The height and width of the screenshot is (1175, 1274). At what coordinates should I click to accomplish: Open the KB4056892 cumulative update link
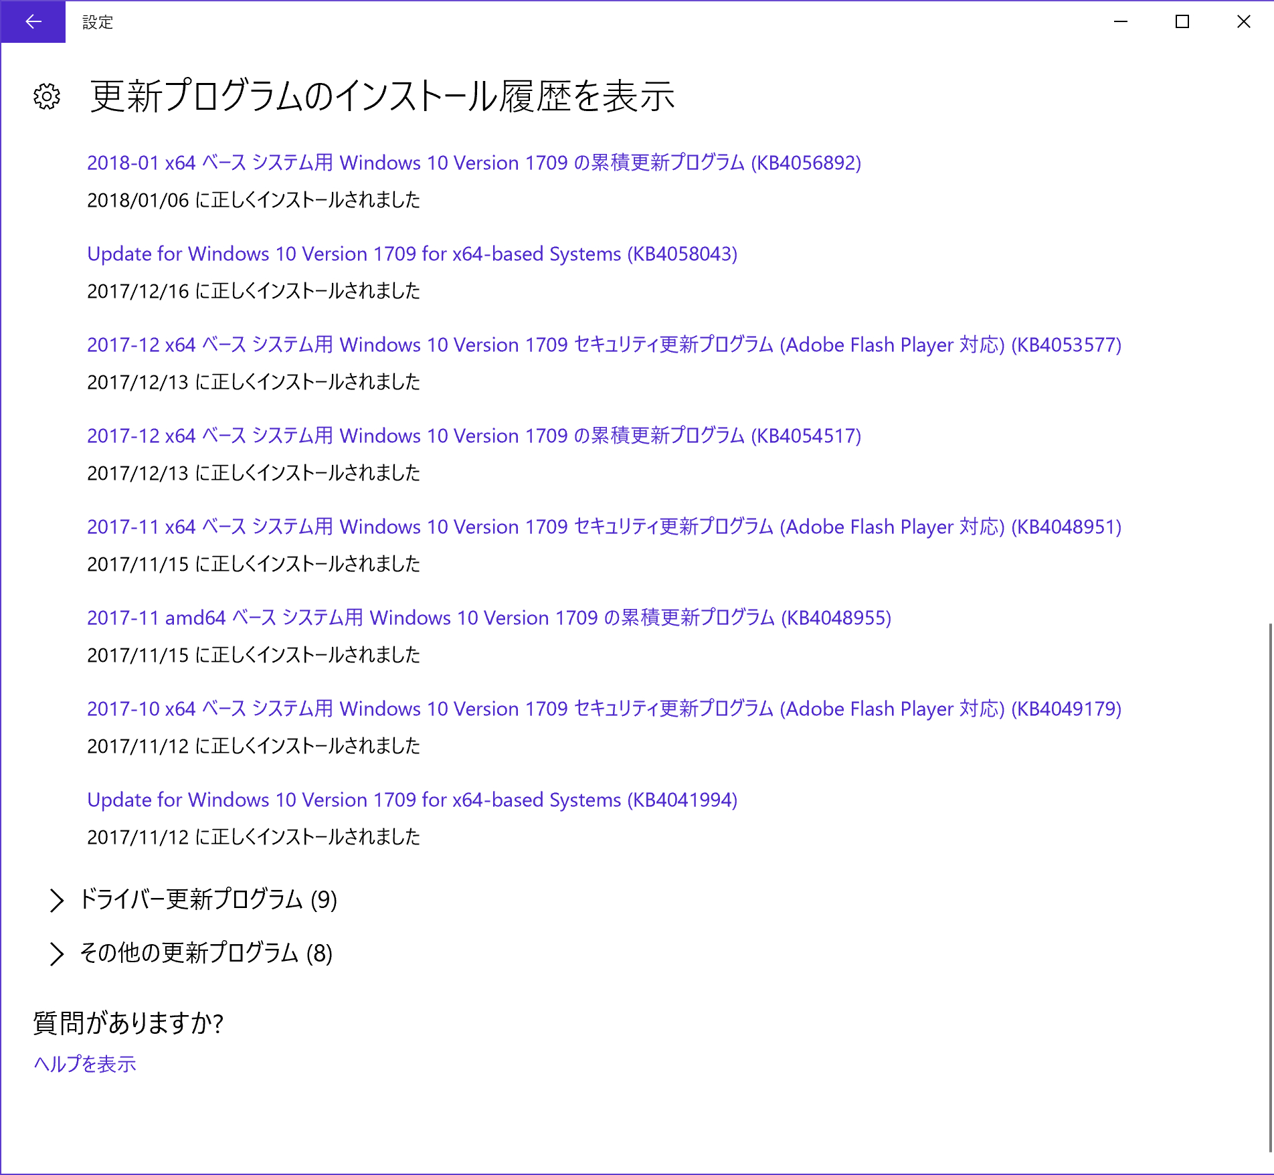pos(474,163)
